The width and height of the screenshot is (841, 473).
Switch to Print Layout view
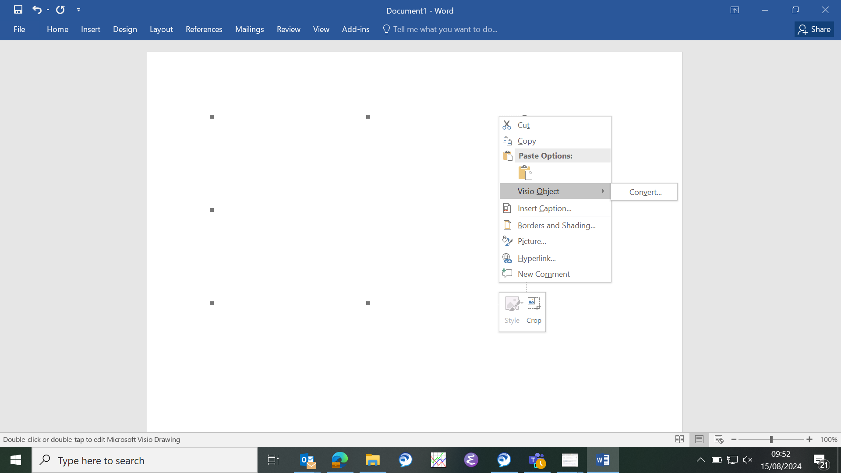pos(699,439)
